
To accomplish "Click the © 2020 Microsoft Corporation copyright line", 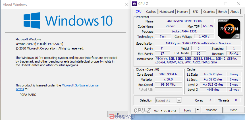I will pyautogui.click(x=50, y=48).
